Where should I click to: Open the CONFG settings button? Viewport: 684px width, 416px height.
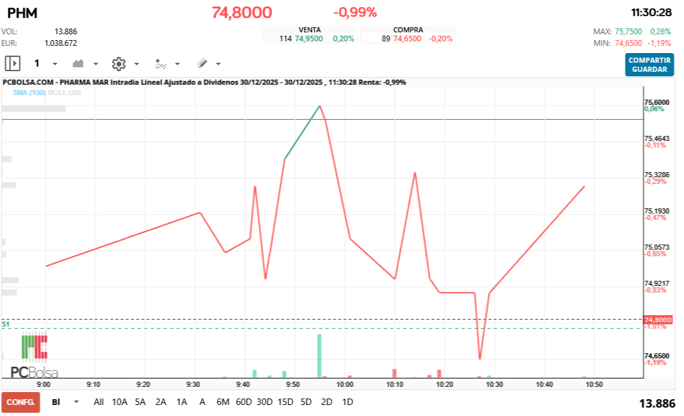point(20,402)
